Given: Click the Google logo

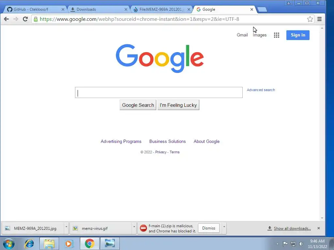Looking at the screenshot, I should 160,59.
